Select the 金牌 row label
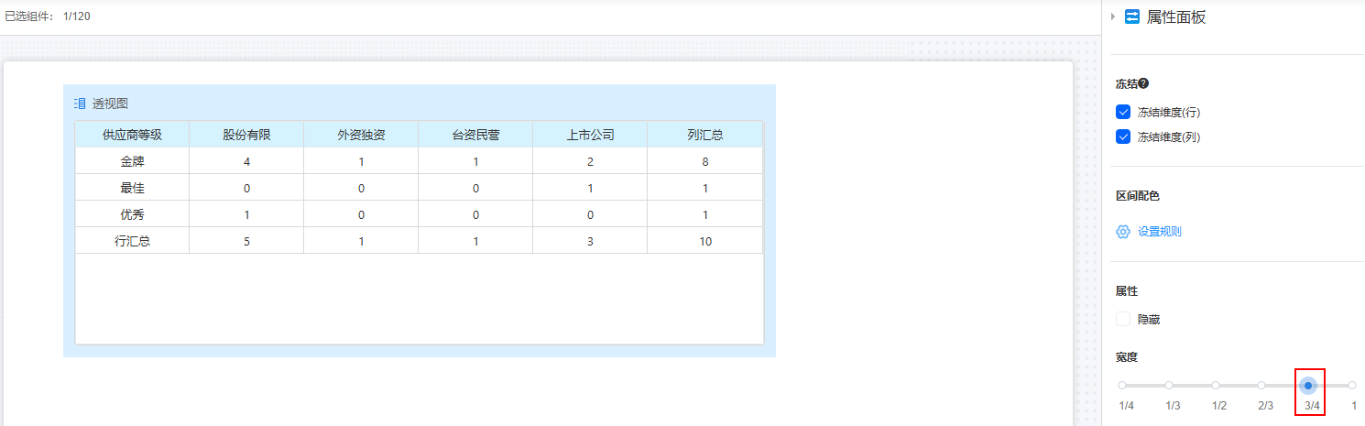Image resolution: width=1365 pixels, height=426 pixels. pyautogui.click(x=132, y=161)
